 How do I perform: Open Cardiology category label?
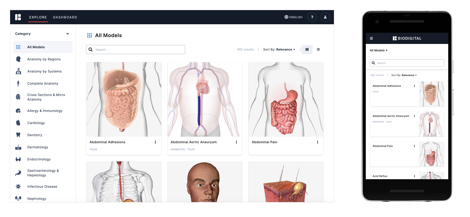(x=36, y=123)
